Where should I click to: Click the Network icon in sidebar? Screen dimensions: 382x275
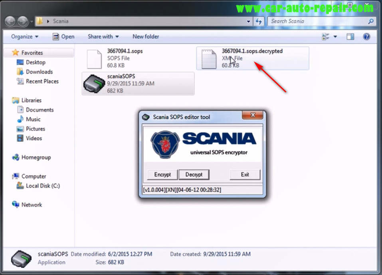[x=16, y=205]
